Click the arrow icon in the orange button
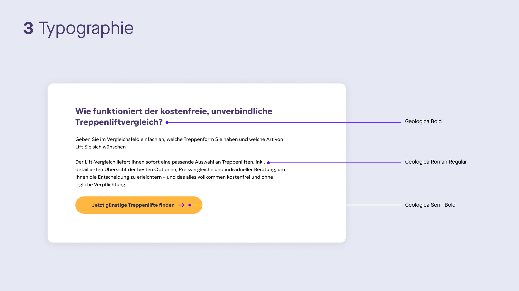The image size is (519, 291). pos(181,205)
